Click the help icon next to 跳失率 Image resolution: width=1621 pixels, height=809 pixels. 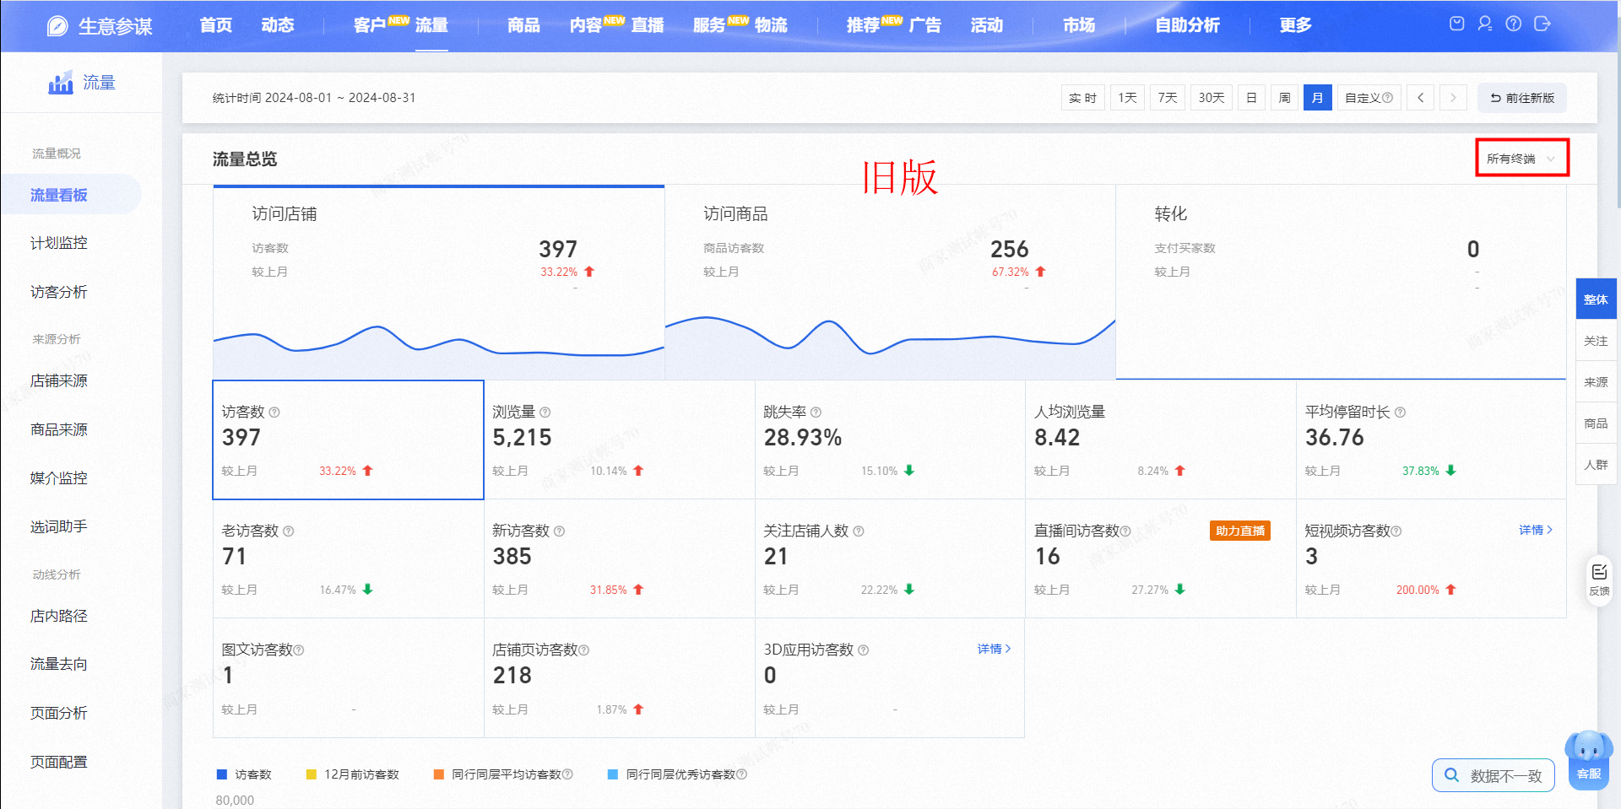816,413
